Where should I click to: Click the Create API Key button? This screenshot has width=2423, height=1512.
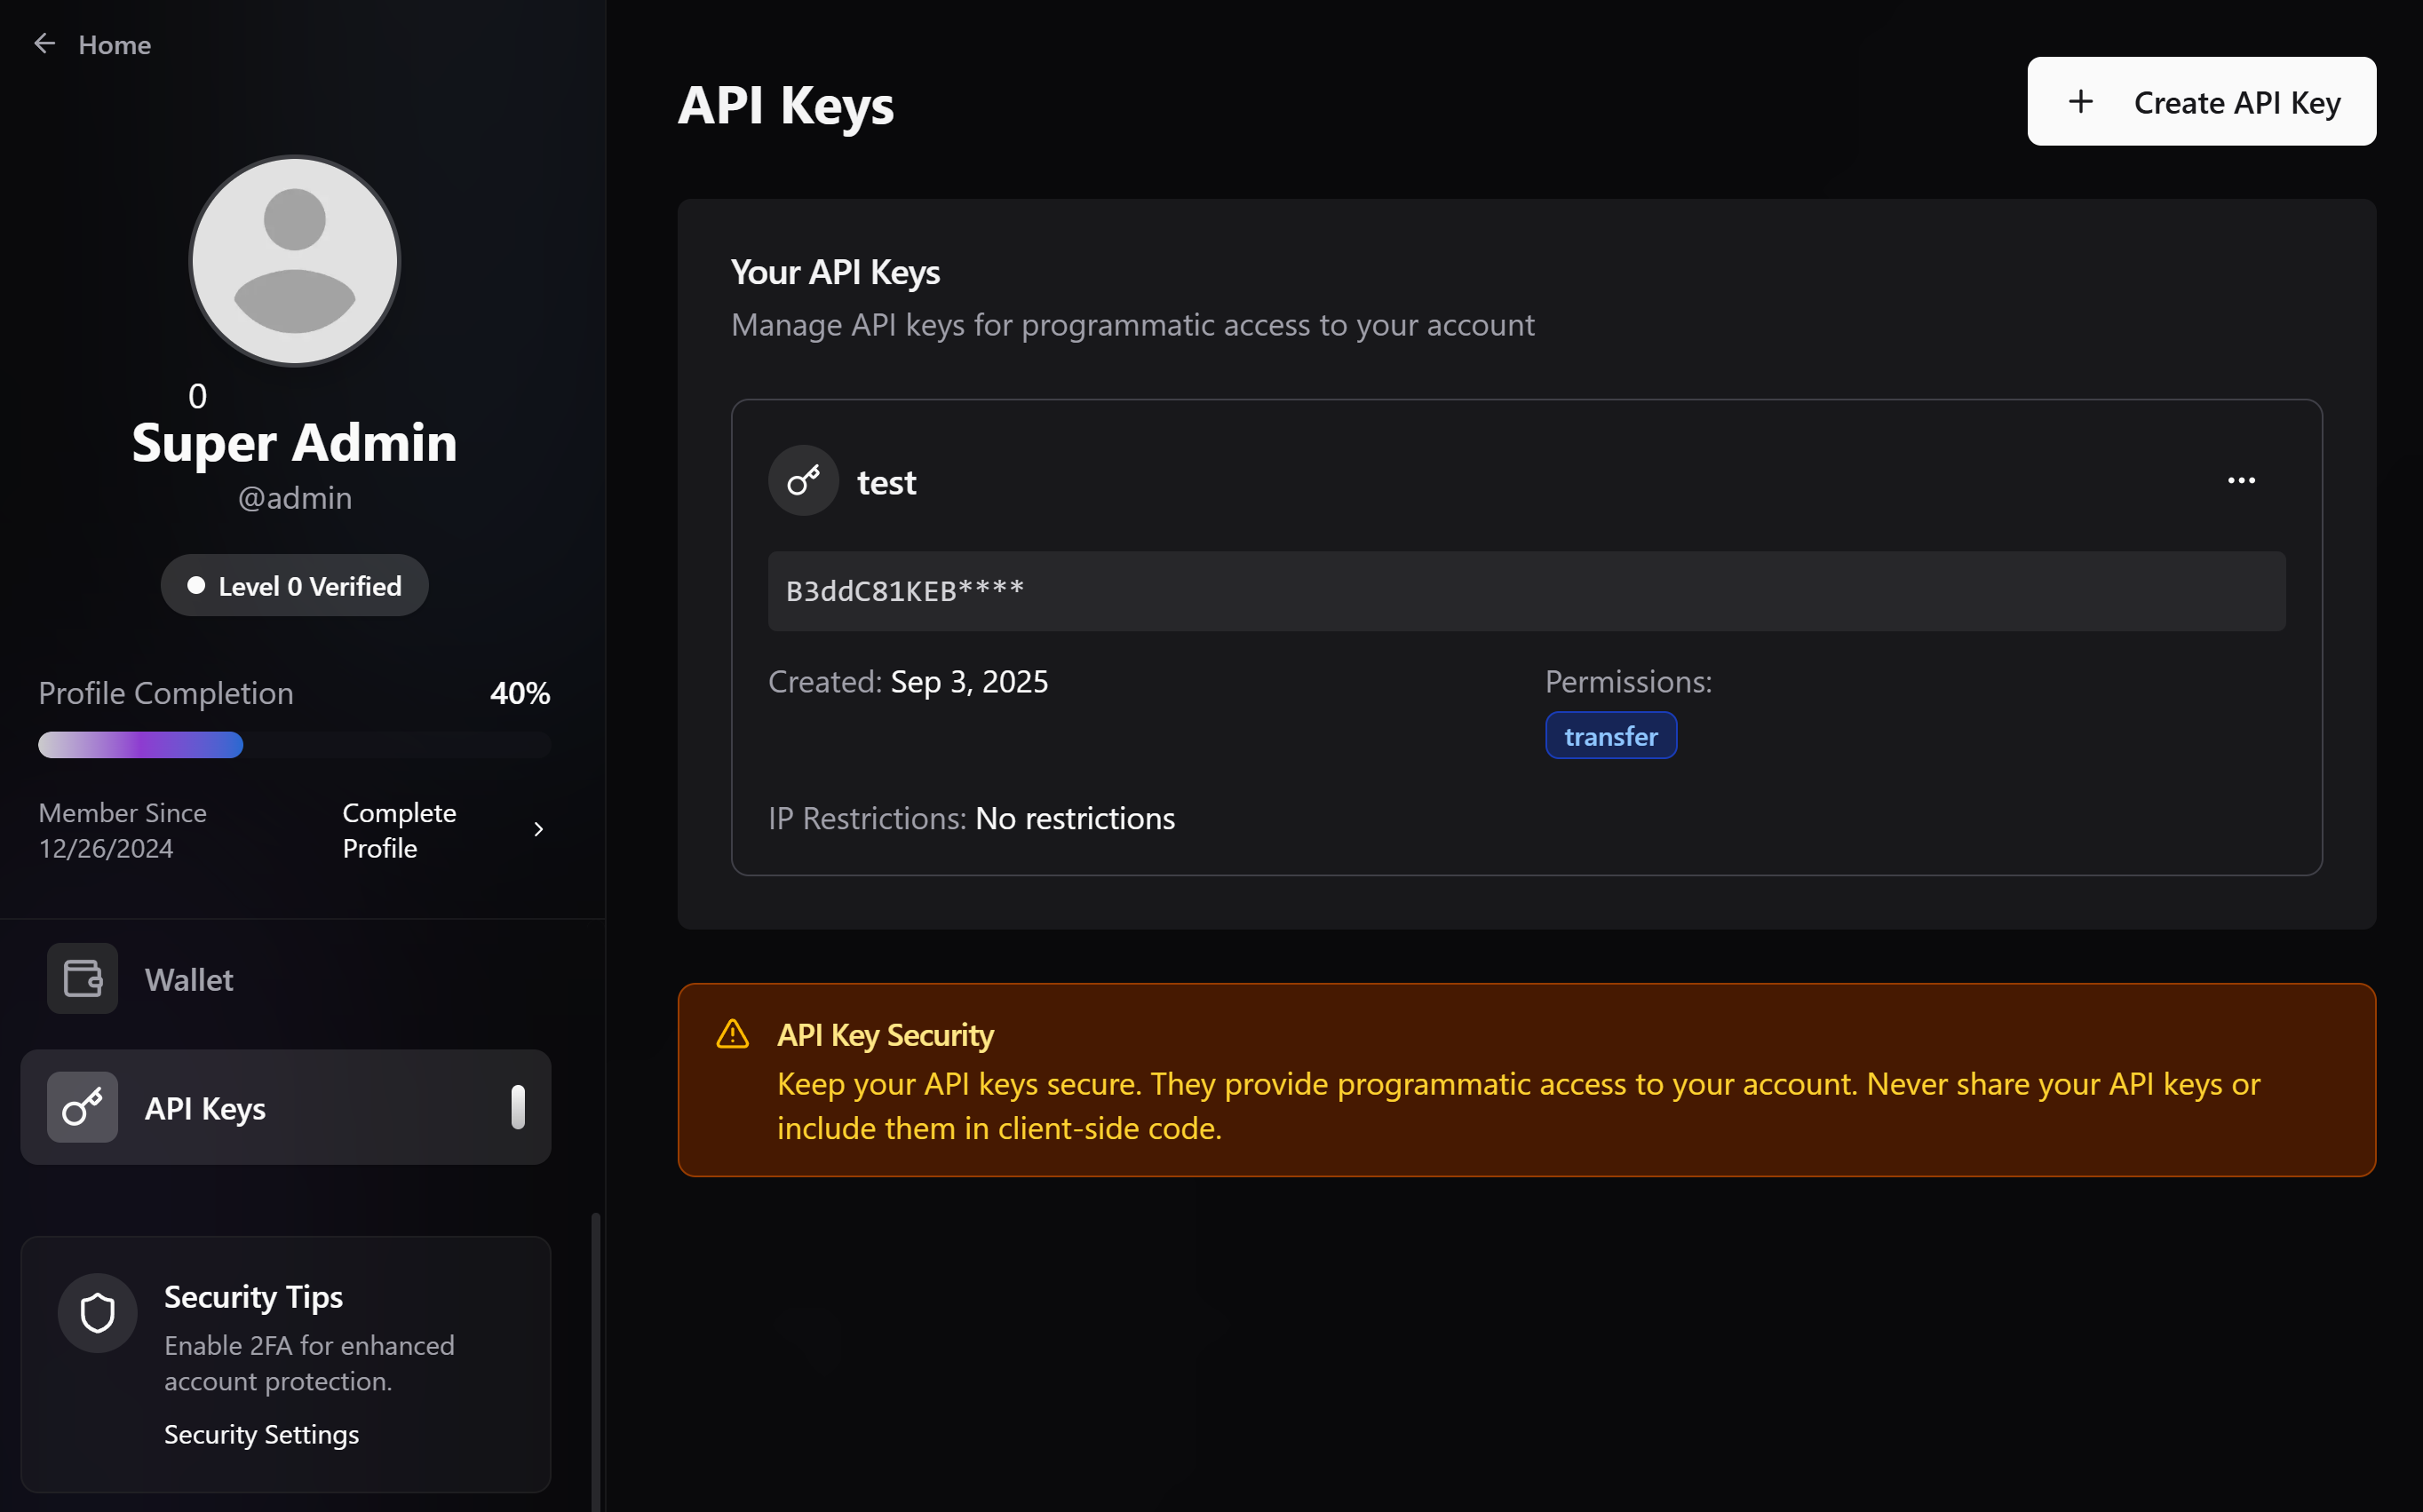(2201, 101)
